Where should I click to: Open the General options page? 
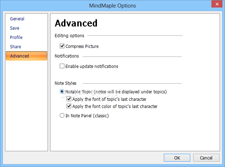click(17, 19)
